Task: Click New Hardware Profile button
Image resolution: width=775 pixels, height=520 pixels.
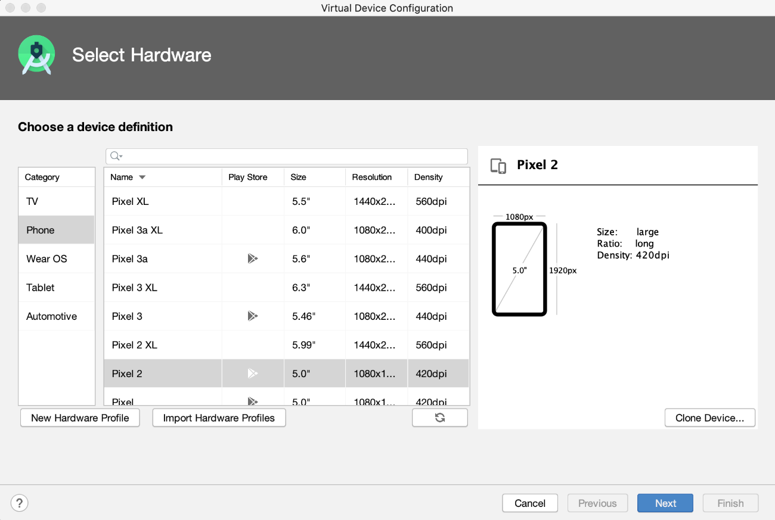Action: pyautogui.click(x=80, y=418)
